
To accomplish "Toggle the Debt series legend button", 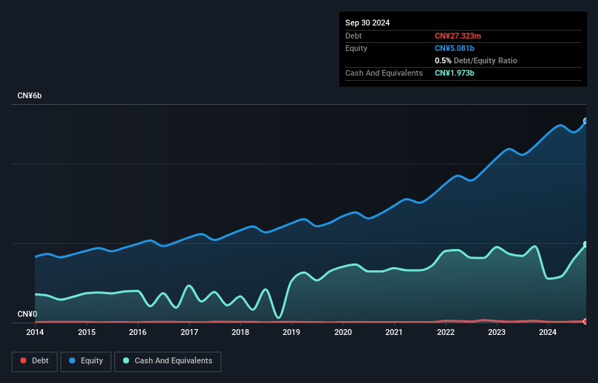I will click(x=35, y=361).
